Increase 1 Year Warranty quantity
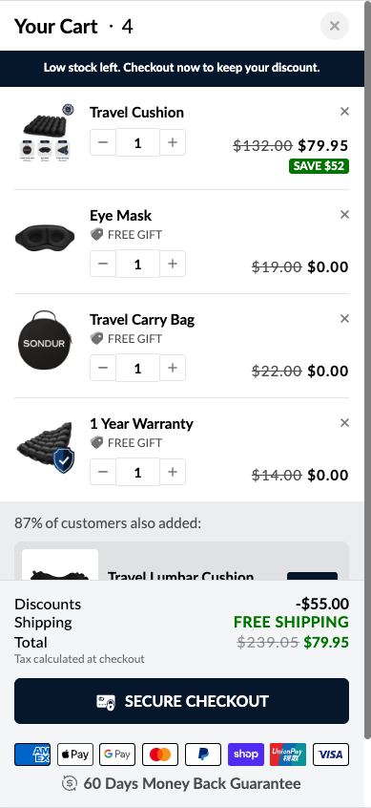Image resolution: width=371 pixels, height=808 pixels. coord(173,472)
